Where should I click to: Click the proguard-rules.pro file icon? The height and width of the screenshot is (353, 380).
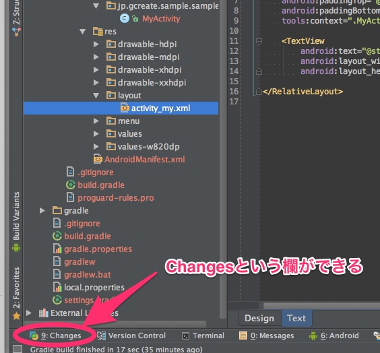coord(70,197)
